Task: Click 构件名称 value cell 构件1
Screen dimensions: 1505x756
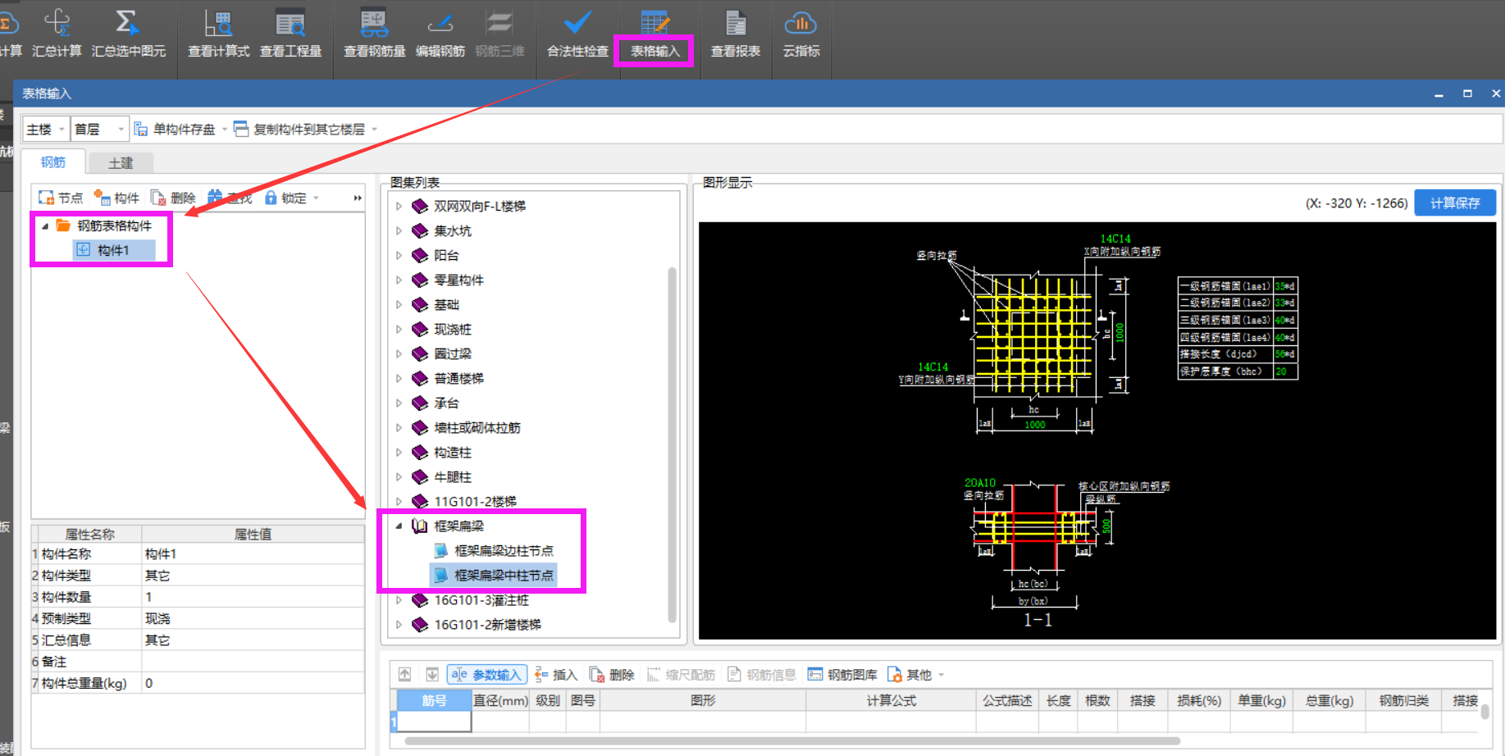Action: tap(253, 553)
